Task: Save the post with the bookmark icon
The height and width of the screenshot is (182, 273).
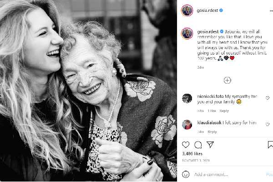Action: (270, 145)
